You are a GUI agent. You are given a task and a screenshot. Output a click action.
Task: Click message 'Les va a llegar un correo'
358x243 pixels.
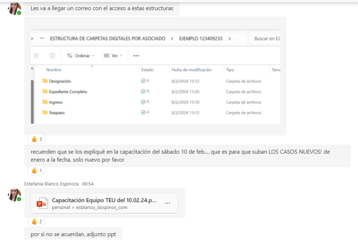click(x=102, y=8)
